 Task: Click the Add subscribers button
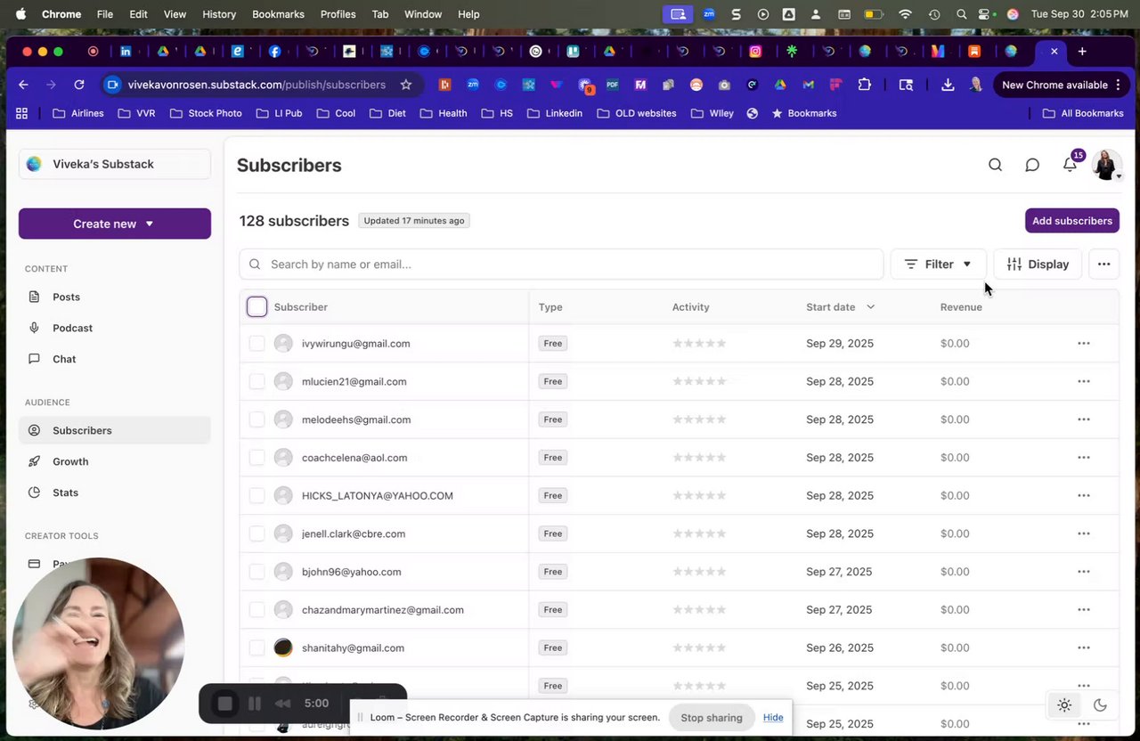pyautogui.click(x=1072, y=221)
